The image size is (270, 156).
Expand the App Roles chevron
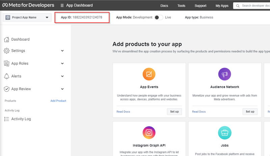click(62, 63)
